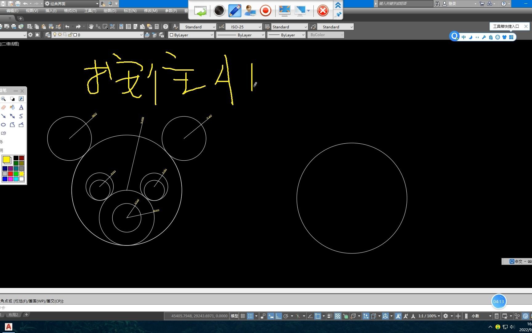Select the text A tool in pen panel

21,107
